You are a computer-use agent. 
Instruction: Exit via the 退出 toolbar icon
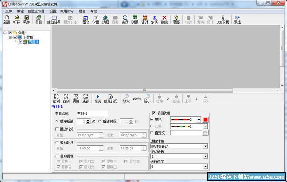pos(237,20)
